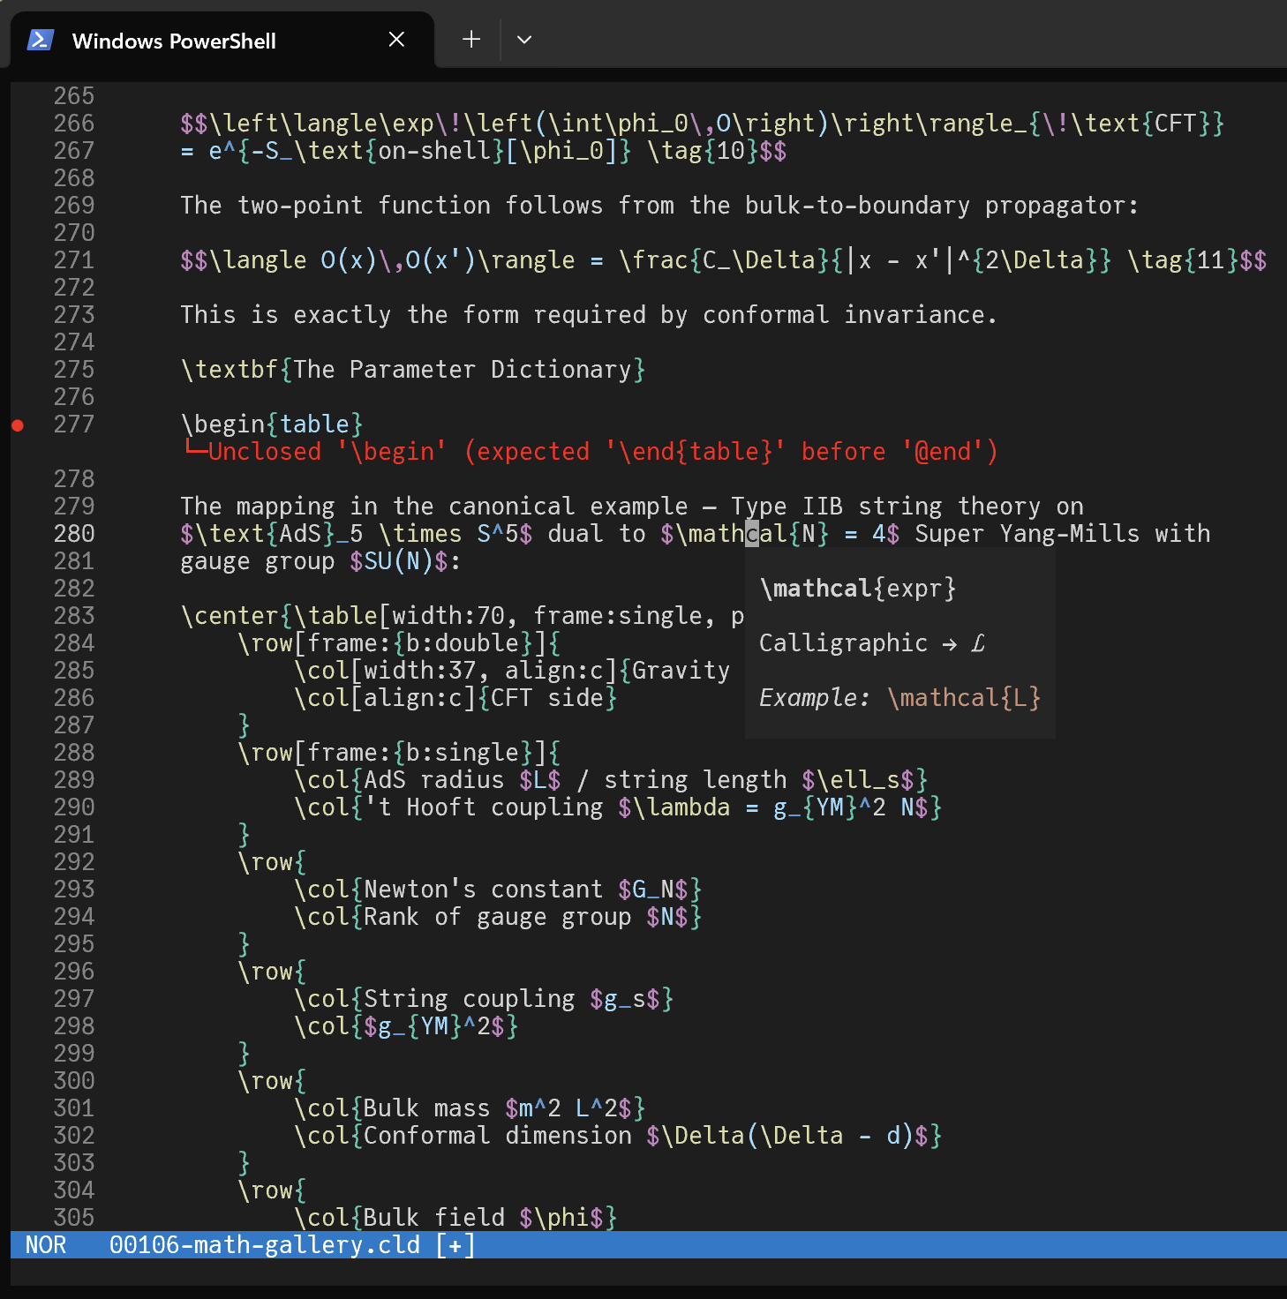Click 'Bulk mass $m^2 L^2$' column
Screen dimensions: 1287x1299
pos(470,1108)
